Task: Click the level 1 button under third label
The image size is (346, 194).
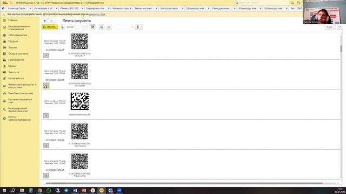Action: coord(46,115)
